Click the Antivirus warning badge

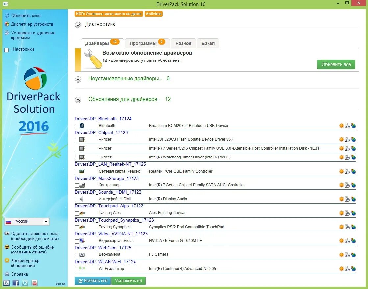click(154, 14)
